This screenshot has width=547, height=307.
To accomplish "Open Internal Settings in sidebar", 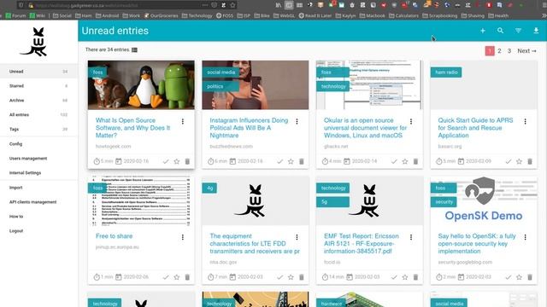I will click(38, 172).
